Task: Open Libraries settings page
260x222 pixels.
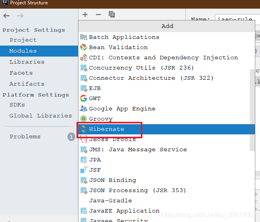Action: (x=39, y=62)
